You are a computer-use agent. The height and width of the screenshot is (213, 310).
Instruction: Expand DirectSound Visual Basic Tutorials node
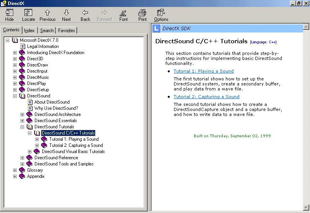[x=30, y=152]
